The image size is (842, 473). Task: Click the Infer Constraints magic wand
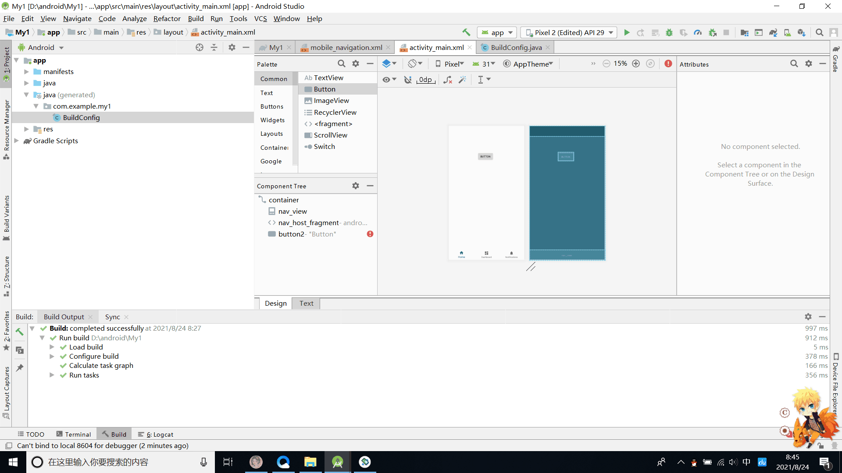click(462, 79)
